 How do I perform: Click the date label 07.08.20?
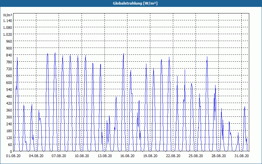tap(59, 156)
